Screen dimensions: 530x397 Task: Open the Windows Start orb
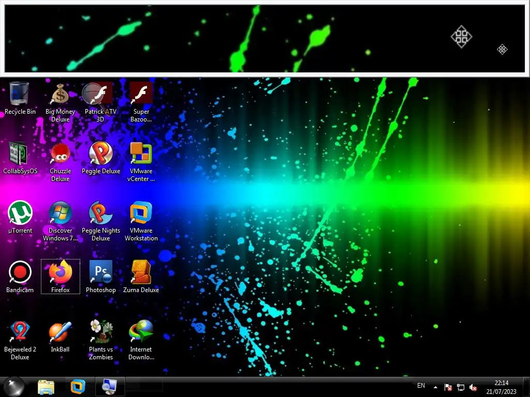(13, 387)
